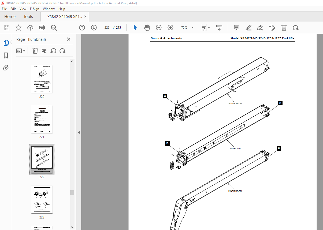The image size is (323, 230).
Task: Open the thumbnails panel options dropdown
Action: click(x=21, y=51)
